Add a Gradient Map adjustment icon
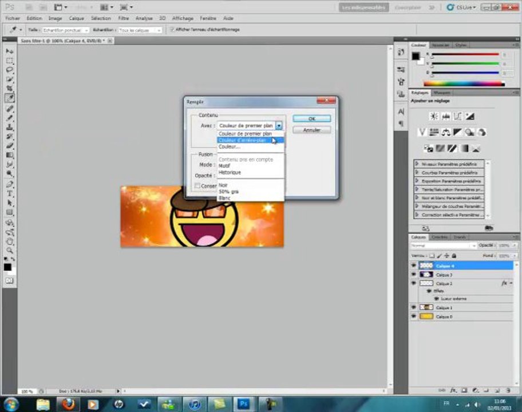This screenshot has width=522, height=412. tap(464, 148)
